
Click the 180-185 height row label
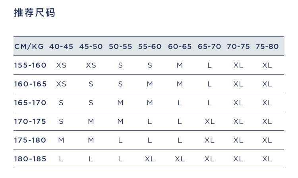pos(30,159)
